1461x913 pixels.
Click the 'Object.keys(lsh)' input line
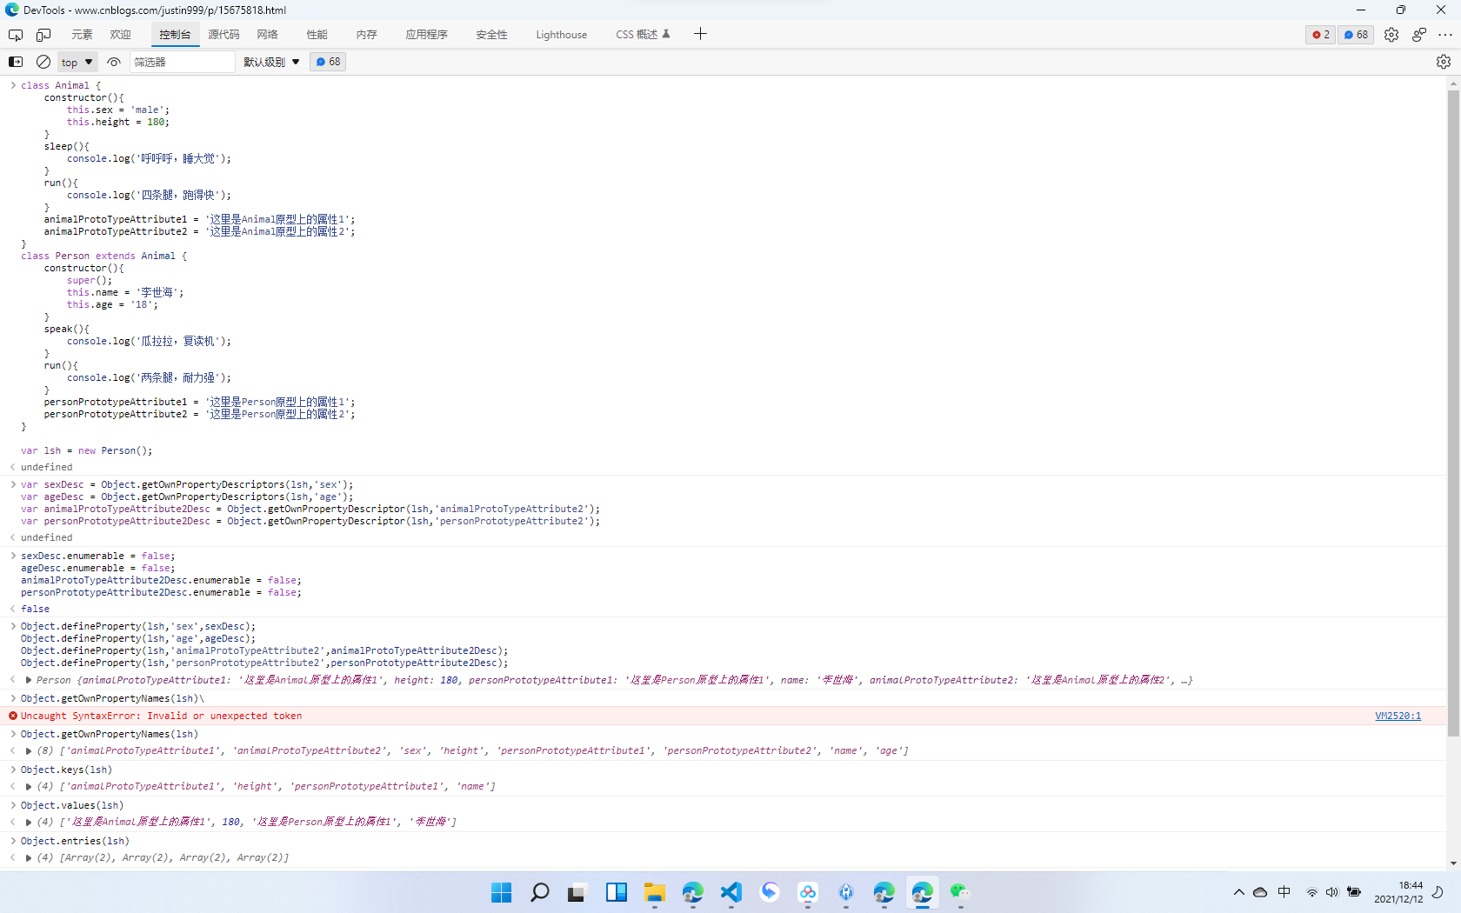click(x=66, y=770)
